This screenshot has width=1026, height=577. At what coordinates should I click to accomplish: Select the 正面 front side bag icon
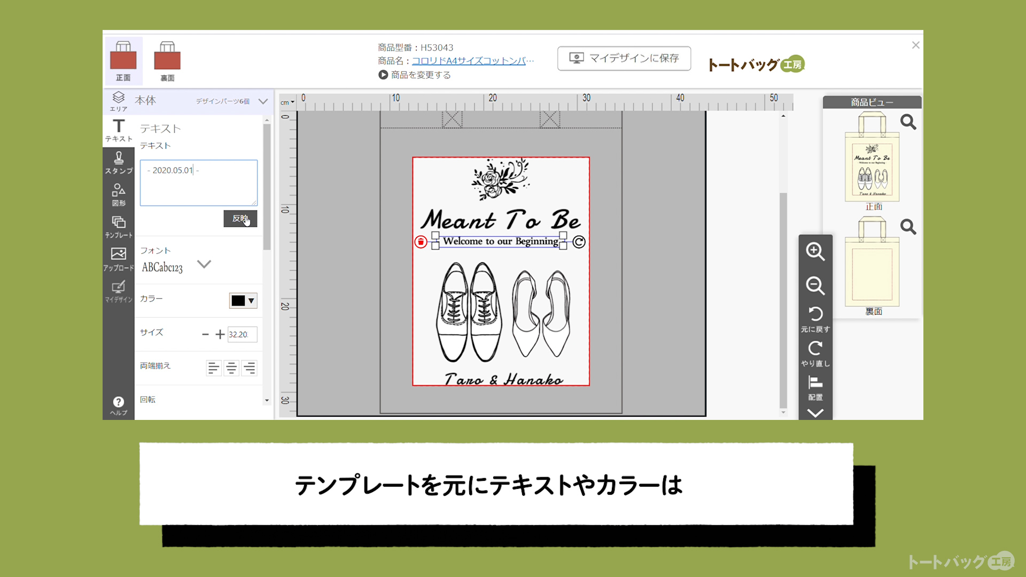pyautogui.click(x=123, y=61)
